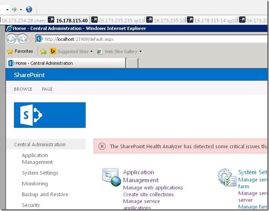Open the Manage web applications link

tap(153, 187)
